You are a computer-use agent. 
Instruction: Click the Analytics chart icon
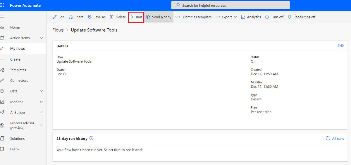[243, 17]
